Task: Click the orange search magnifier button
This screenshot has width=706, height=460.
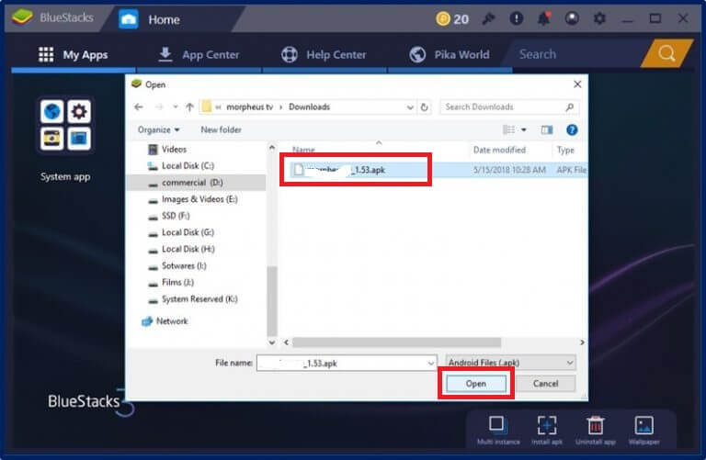Action: 666,54
